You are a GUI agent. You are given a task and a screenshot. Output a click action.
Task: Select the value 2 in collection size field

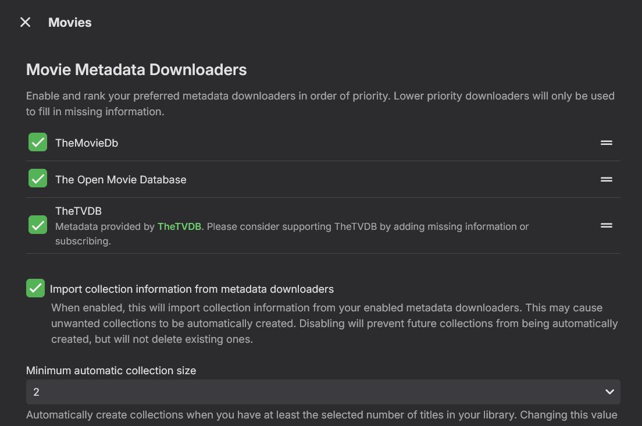tap(37, 392)
